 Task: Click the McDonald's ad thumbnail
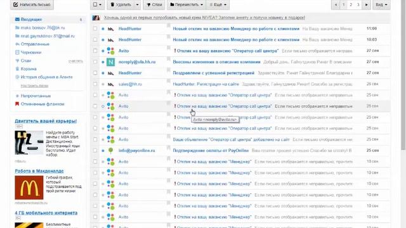29,187
